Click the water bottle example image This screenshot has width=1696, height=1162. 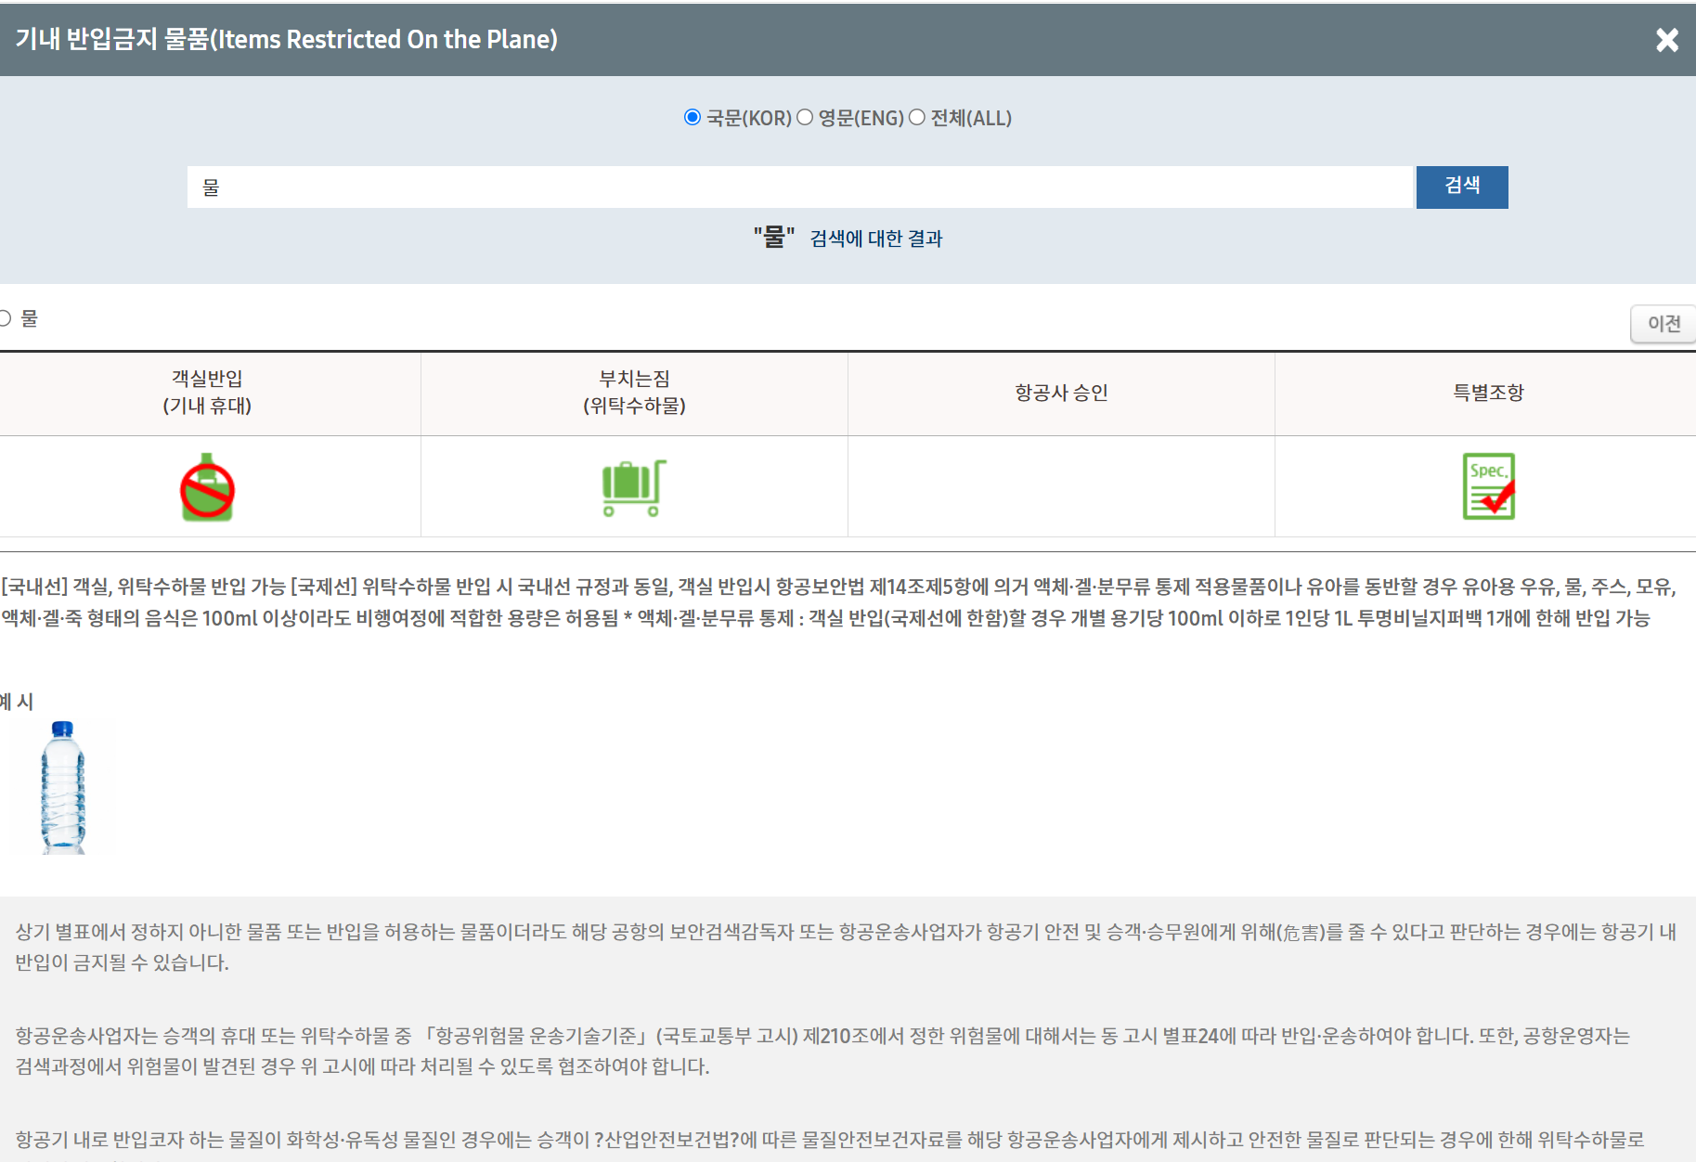(61, 786)
